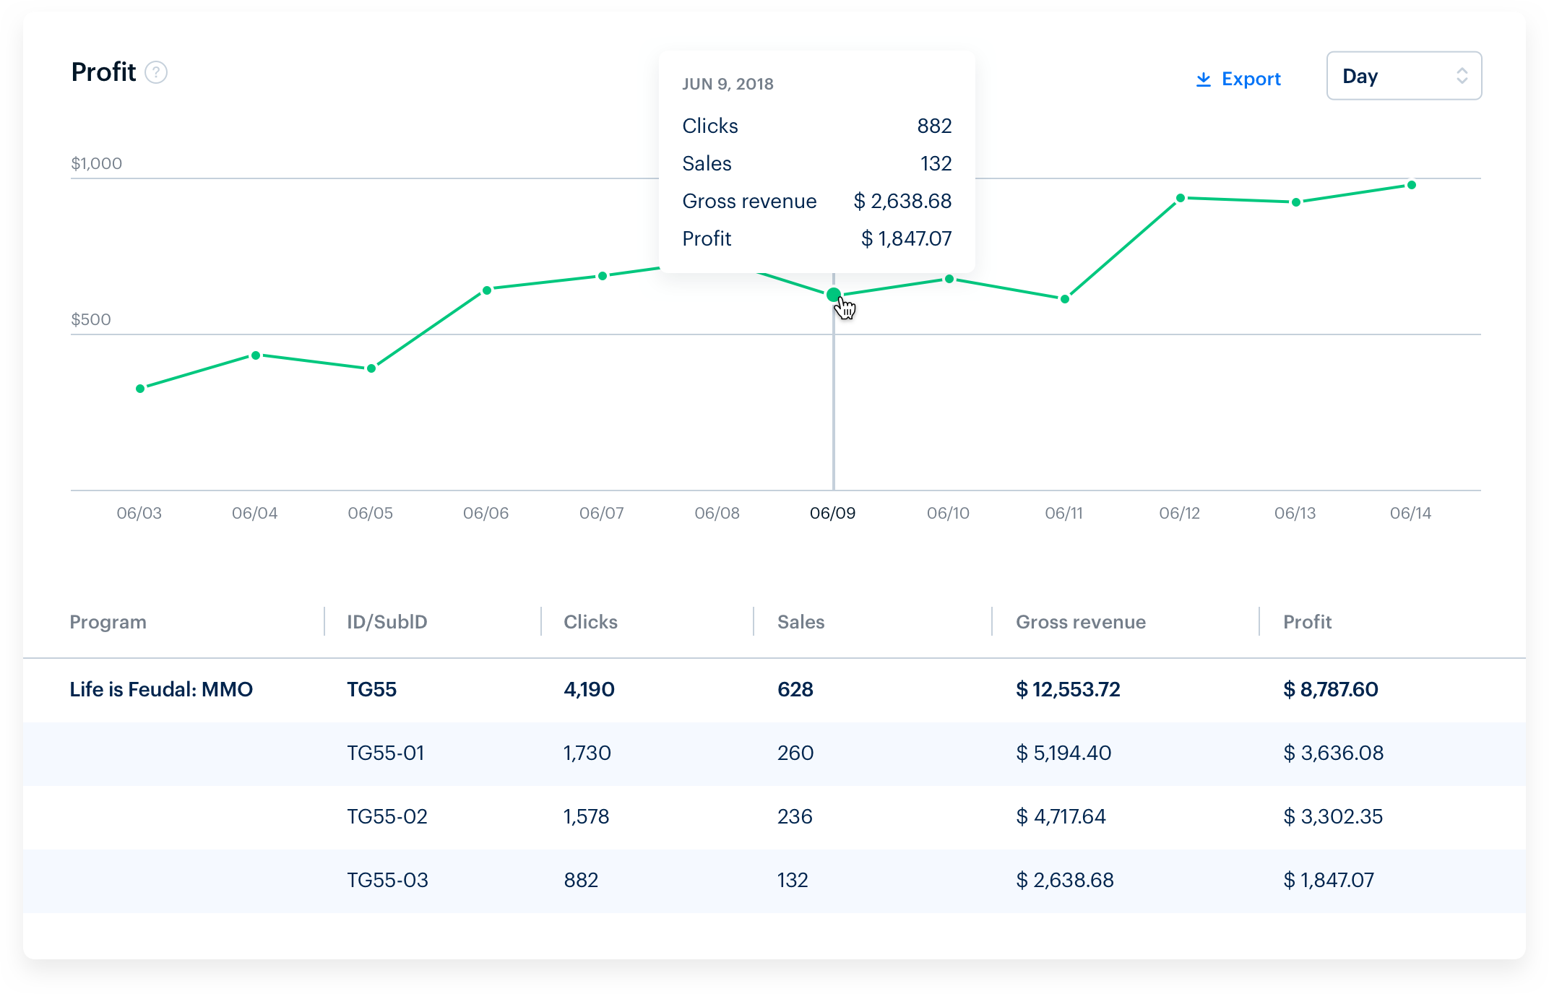Click tooltip Profit value $ 1,847.07

(907, 238)
